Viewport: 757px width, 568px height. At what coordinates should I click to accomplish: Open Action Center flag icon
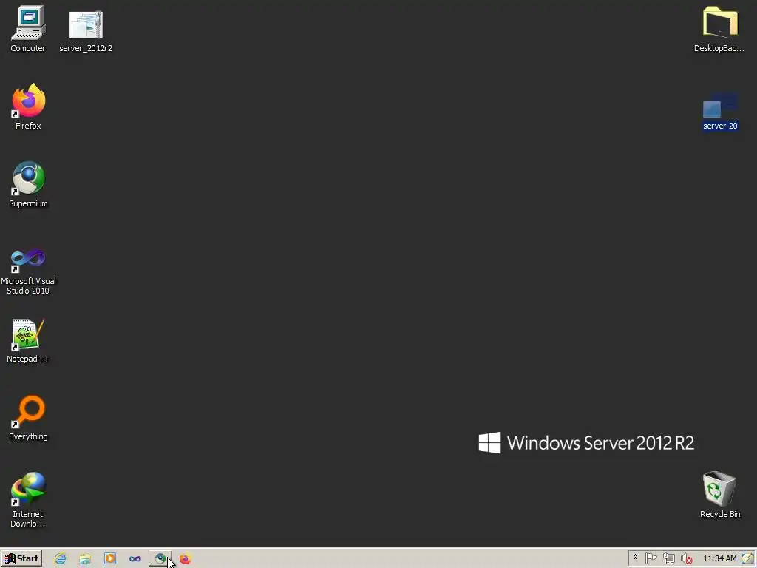tap(651, 558)
